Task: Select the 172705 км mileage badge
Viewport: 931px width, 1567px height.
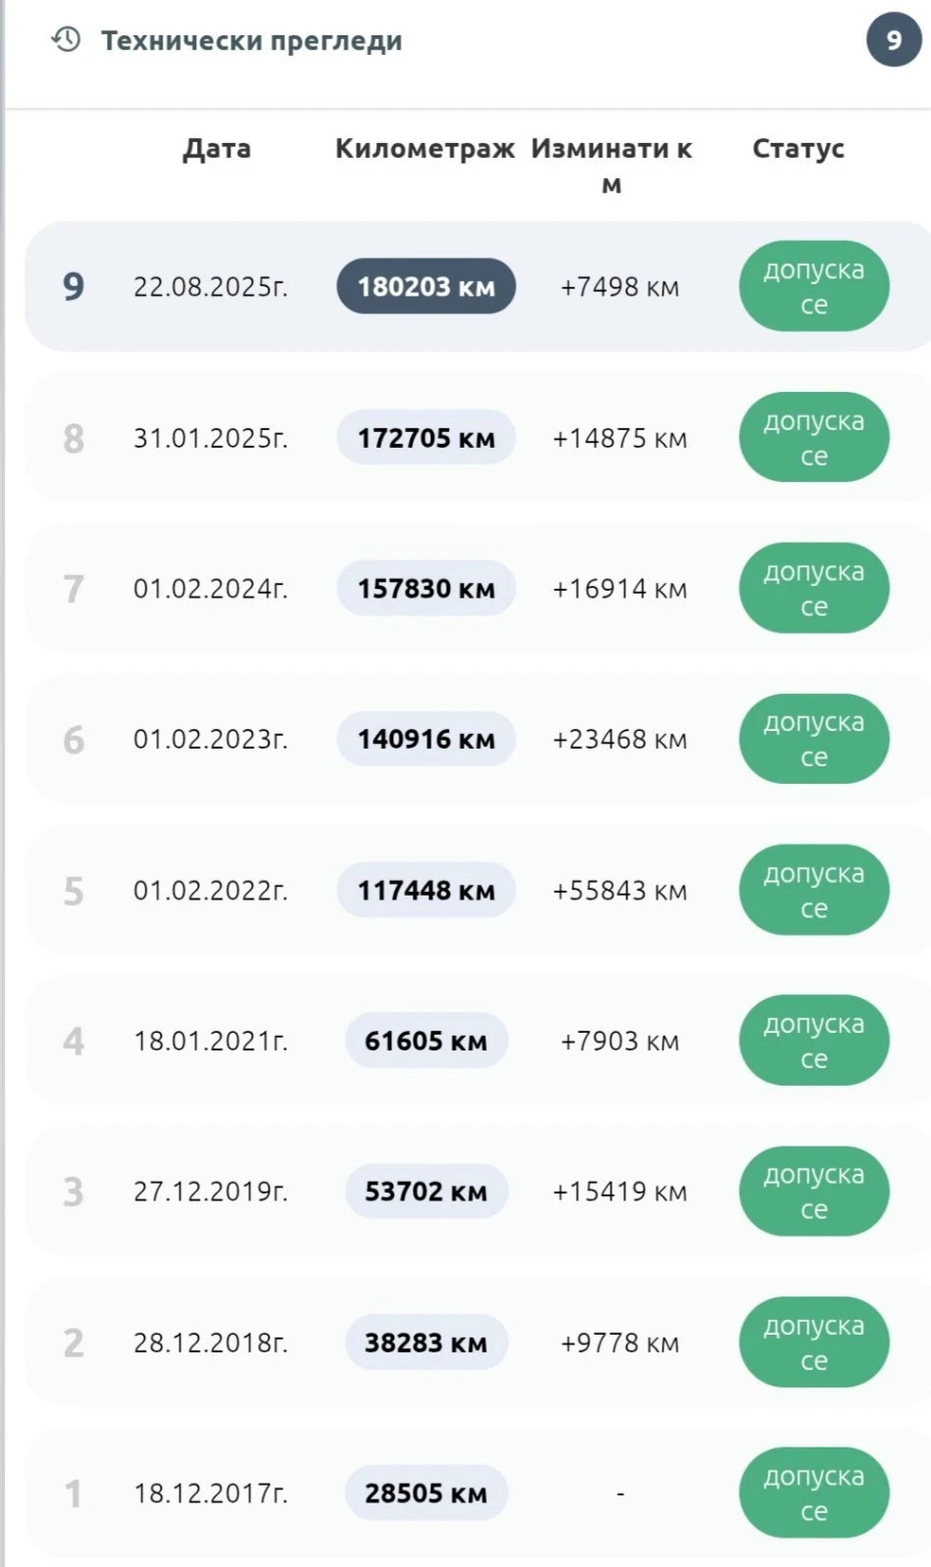Action: click(425, 438)
